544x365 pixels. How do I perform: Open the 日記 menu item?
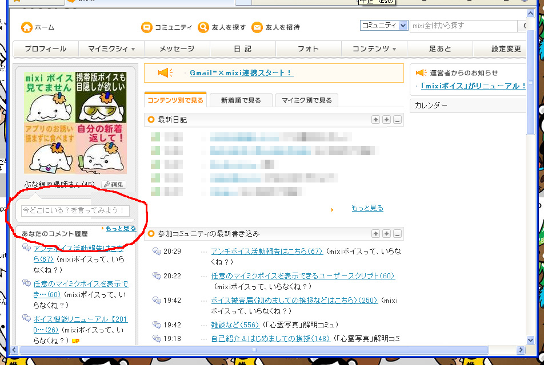pos(242,49)
